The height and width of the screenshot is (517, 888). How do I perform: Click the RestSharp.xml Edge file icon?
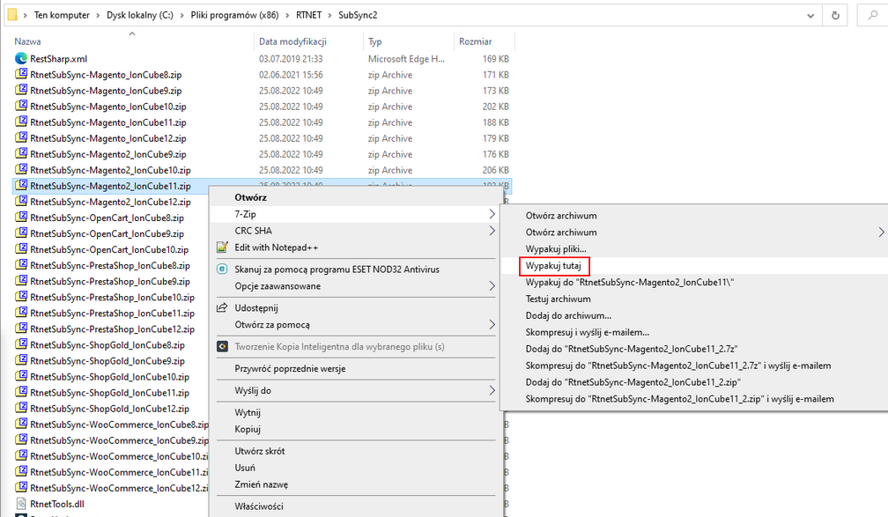point(21,58)
